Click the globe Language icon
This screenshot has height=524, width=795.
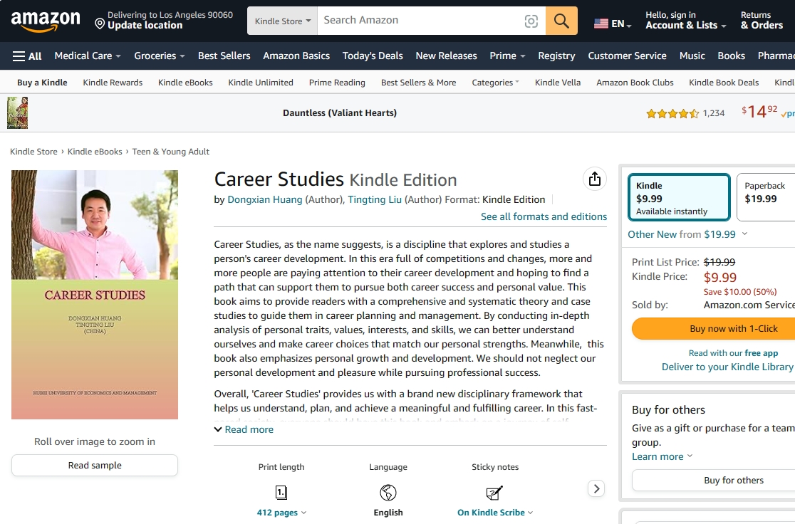(x=388, y=492)
